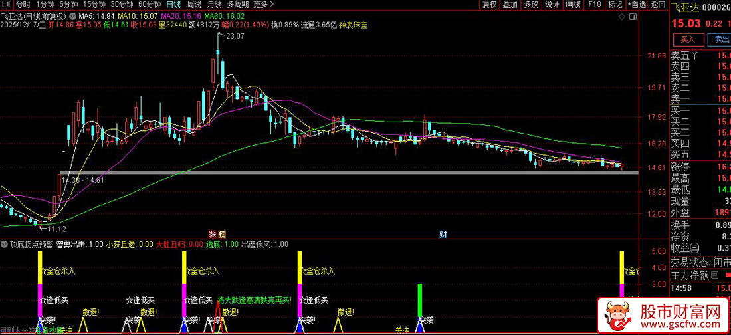The image size is (731, 335).
Task: Switch to 日线 daily chart
Action: (x=174, y=5)
